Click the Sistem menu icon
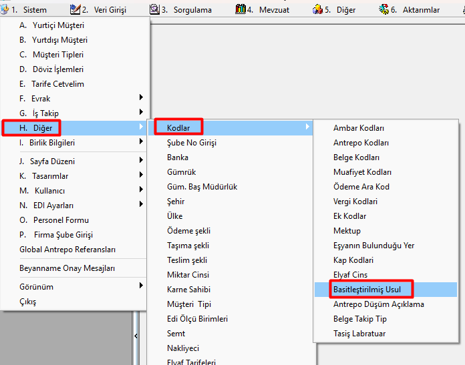 click(x=5, y=9)
